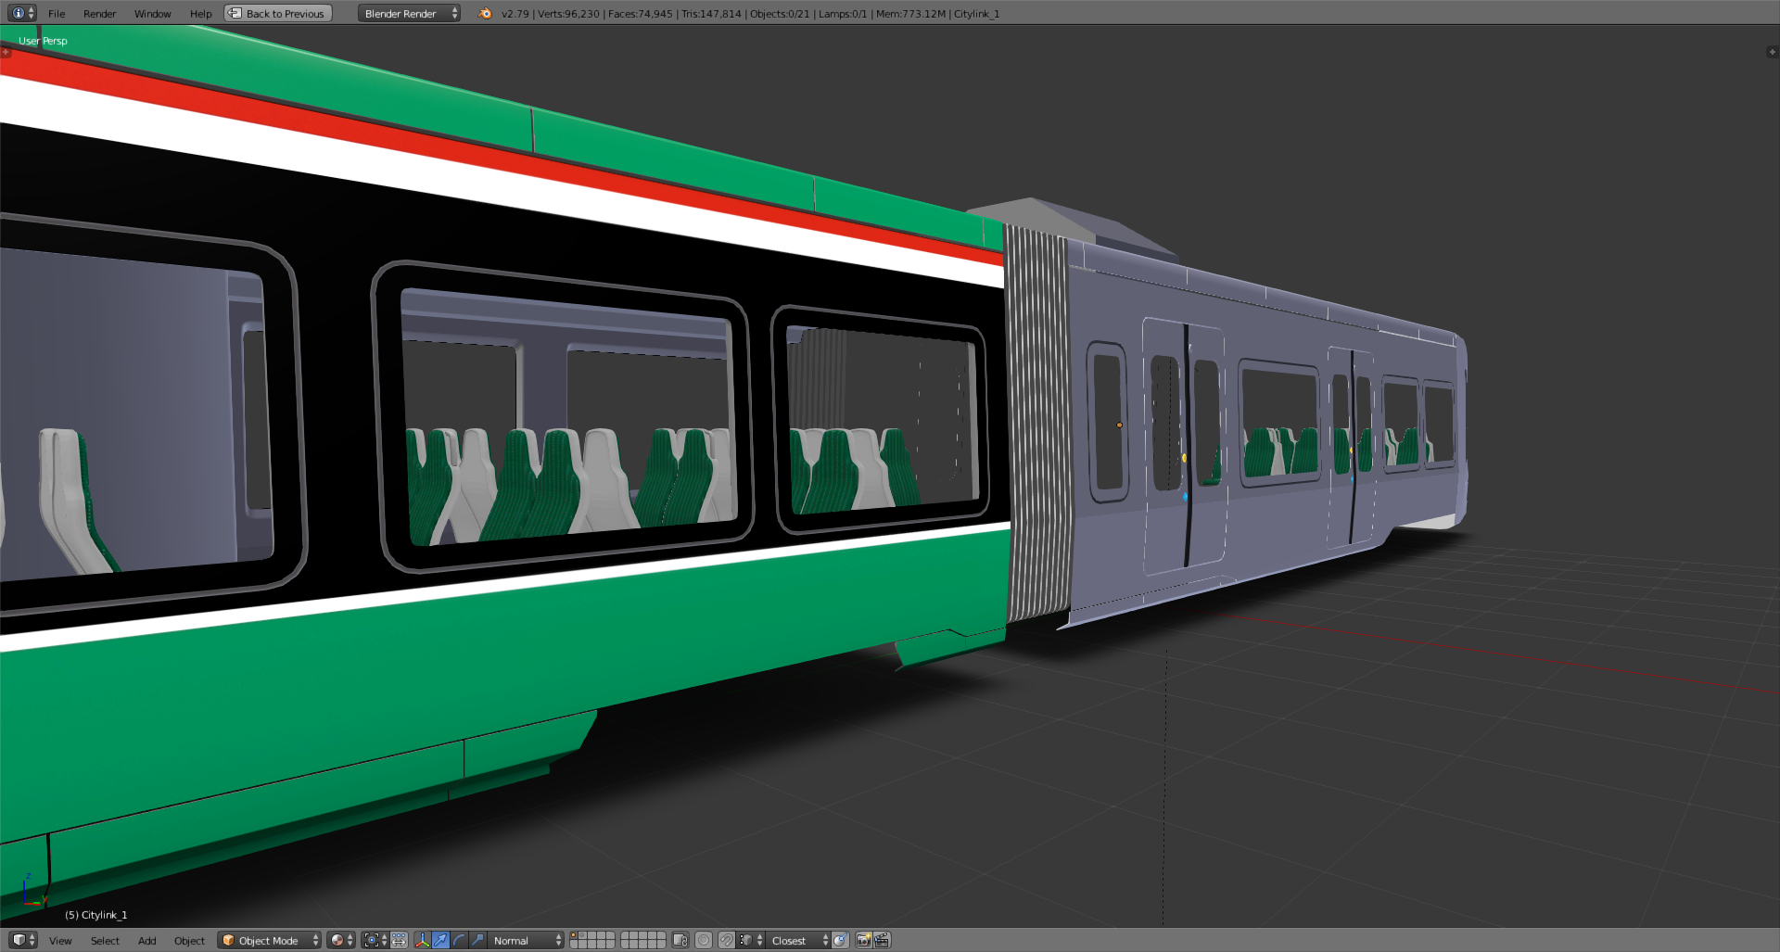Click the Back to Previous button

point(278,13)
